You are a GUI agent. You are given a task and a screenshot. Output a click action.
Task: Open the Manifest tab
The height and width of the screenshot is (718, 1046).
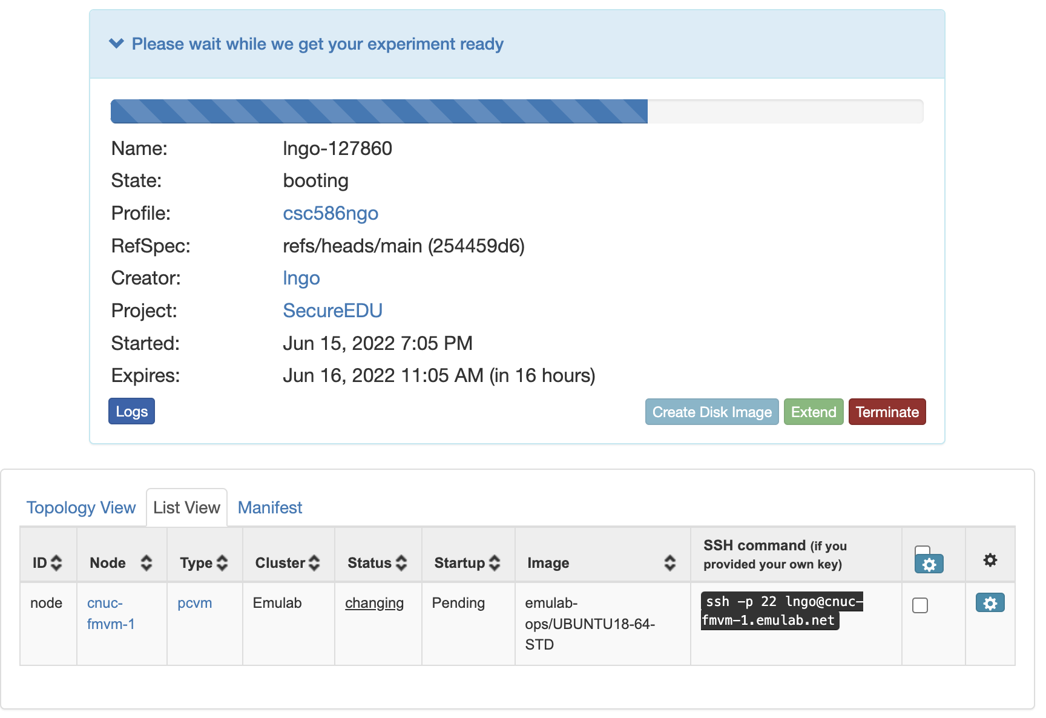coord(269,507)
